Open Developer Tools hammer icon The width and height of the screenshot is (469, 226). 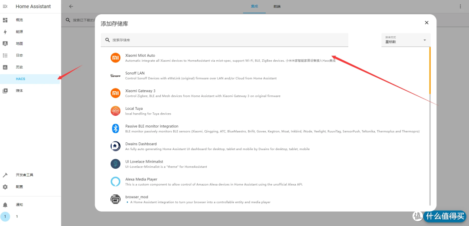point(5,175)
